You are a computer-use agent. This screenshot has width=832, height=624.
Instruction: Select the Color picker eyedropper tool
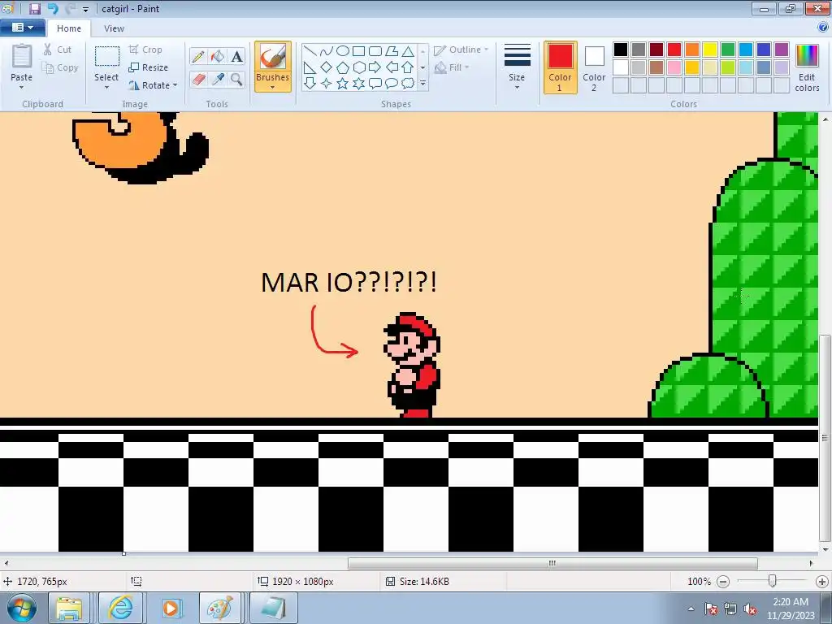point(218,79)
